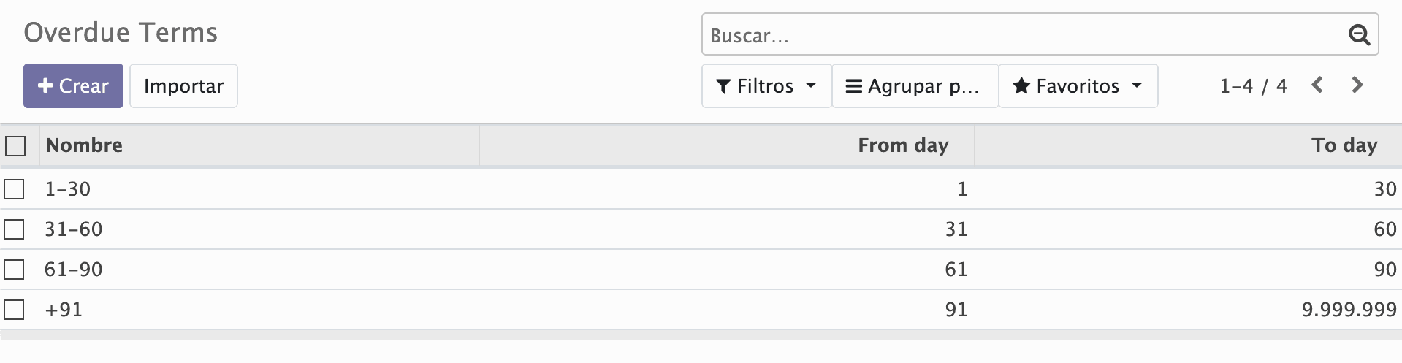Click the hamburger icon in Agrupar por

pos(853,86)
